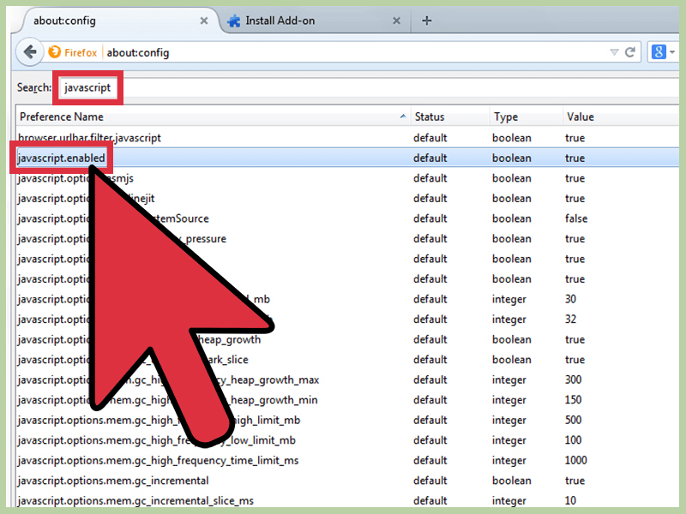
Task: Close the about:config tab
Action: click(202, 21)
